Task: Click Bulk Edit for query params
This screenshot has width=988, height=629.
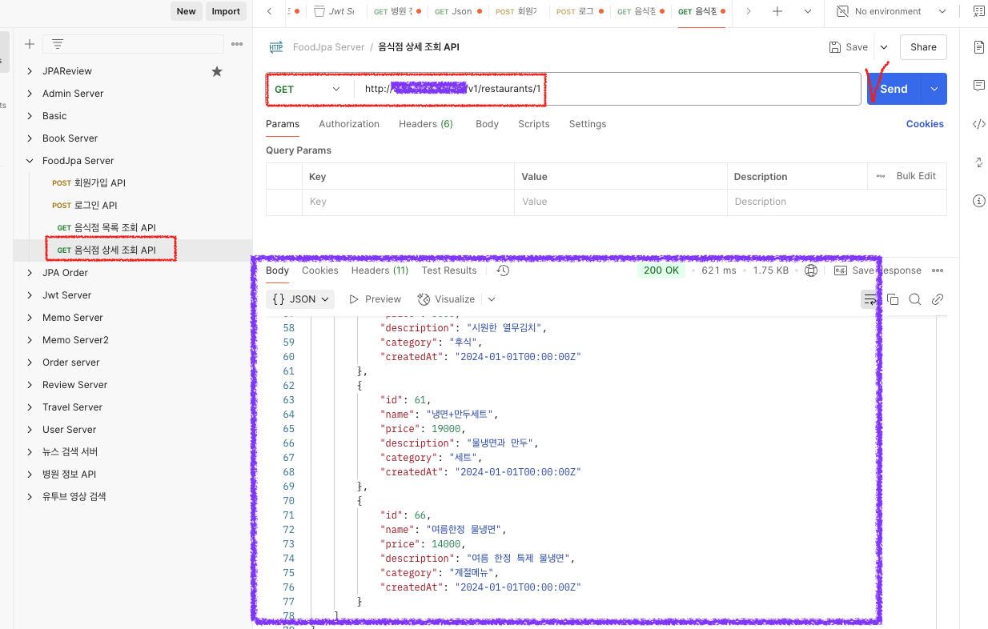Action: pos(916,176)
